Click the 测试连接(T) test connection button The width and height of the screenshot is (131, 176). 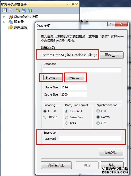pyautogui.click(x=56, y=165)
